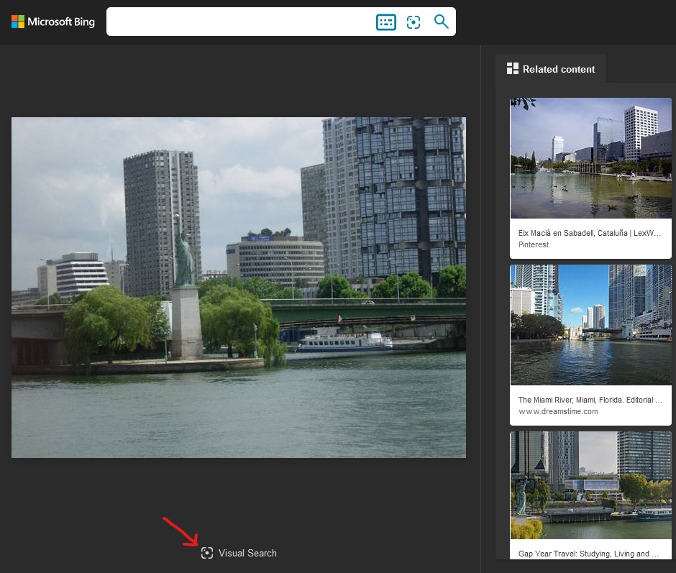
Task: Open the Eix Macià en Sabadell thumbnail image
Action: (590, 158)
